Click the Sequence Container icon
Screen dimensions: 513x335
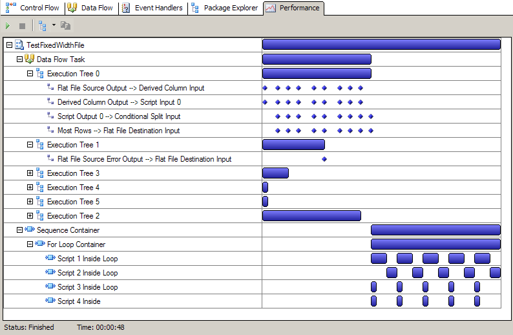30,230
